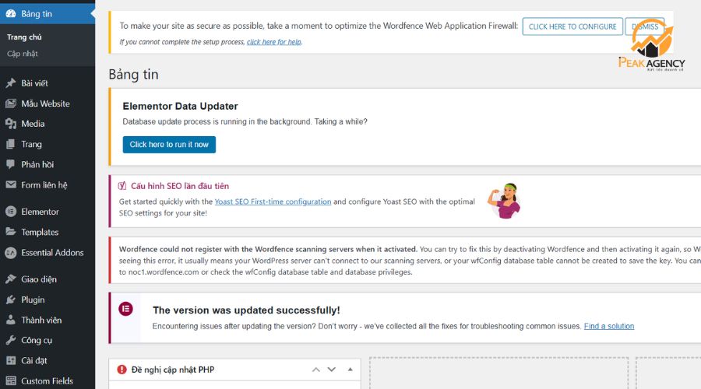Screen dimensions: 701x389
Task: Click the Yoast icon beside Cấu hình SEO
Action: point(122,186)
